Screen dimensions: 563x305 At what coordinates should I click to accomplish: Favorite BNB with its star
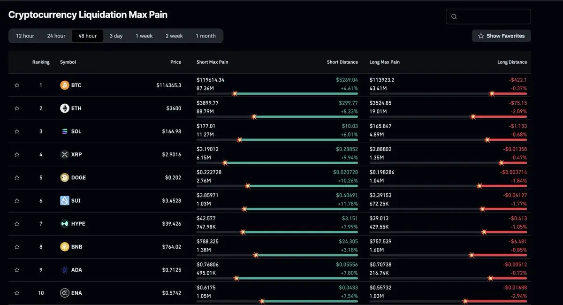(17, 247)
